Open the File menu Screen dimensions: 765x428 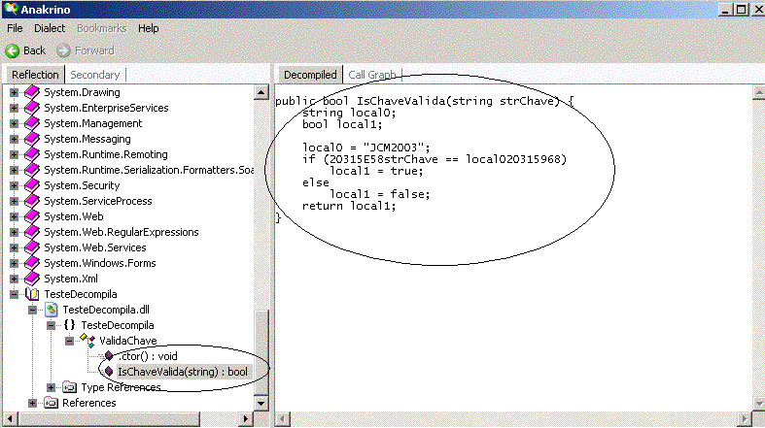(x=15, y=28)
